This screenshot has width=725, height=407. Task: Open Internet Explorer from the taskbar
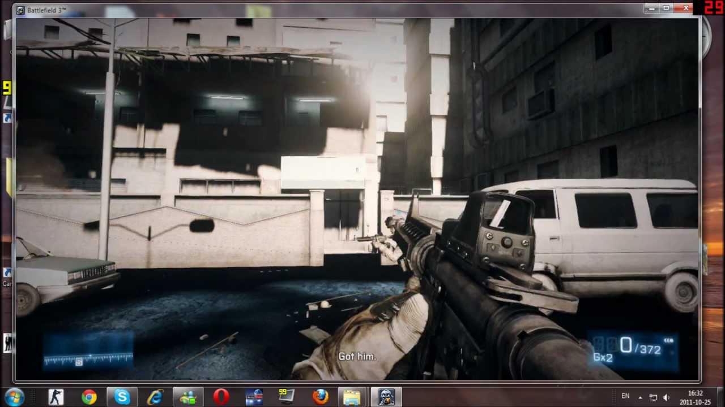click(155, 397)
